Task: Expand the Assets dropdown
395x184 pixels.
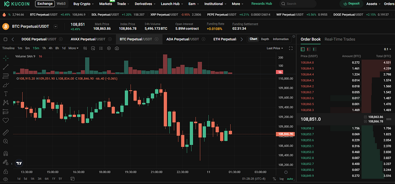Action: (373, 4)
